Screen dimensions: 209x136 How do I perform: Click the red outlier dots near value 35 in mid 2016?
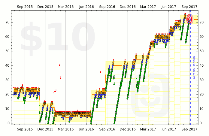(x=101, y=72)
